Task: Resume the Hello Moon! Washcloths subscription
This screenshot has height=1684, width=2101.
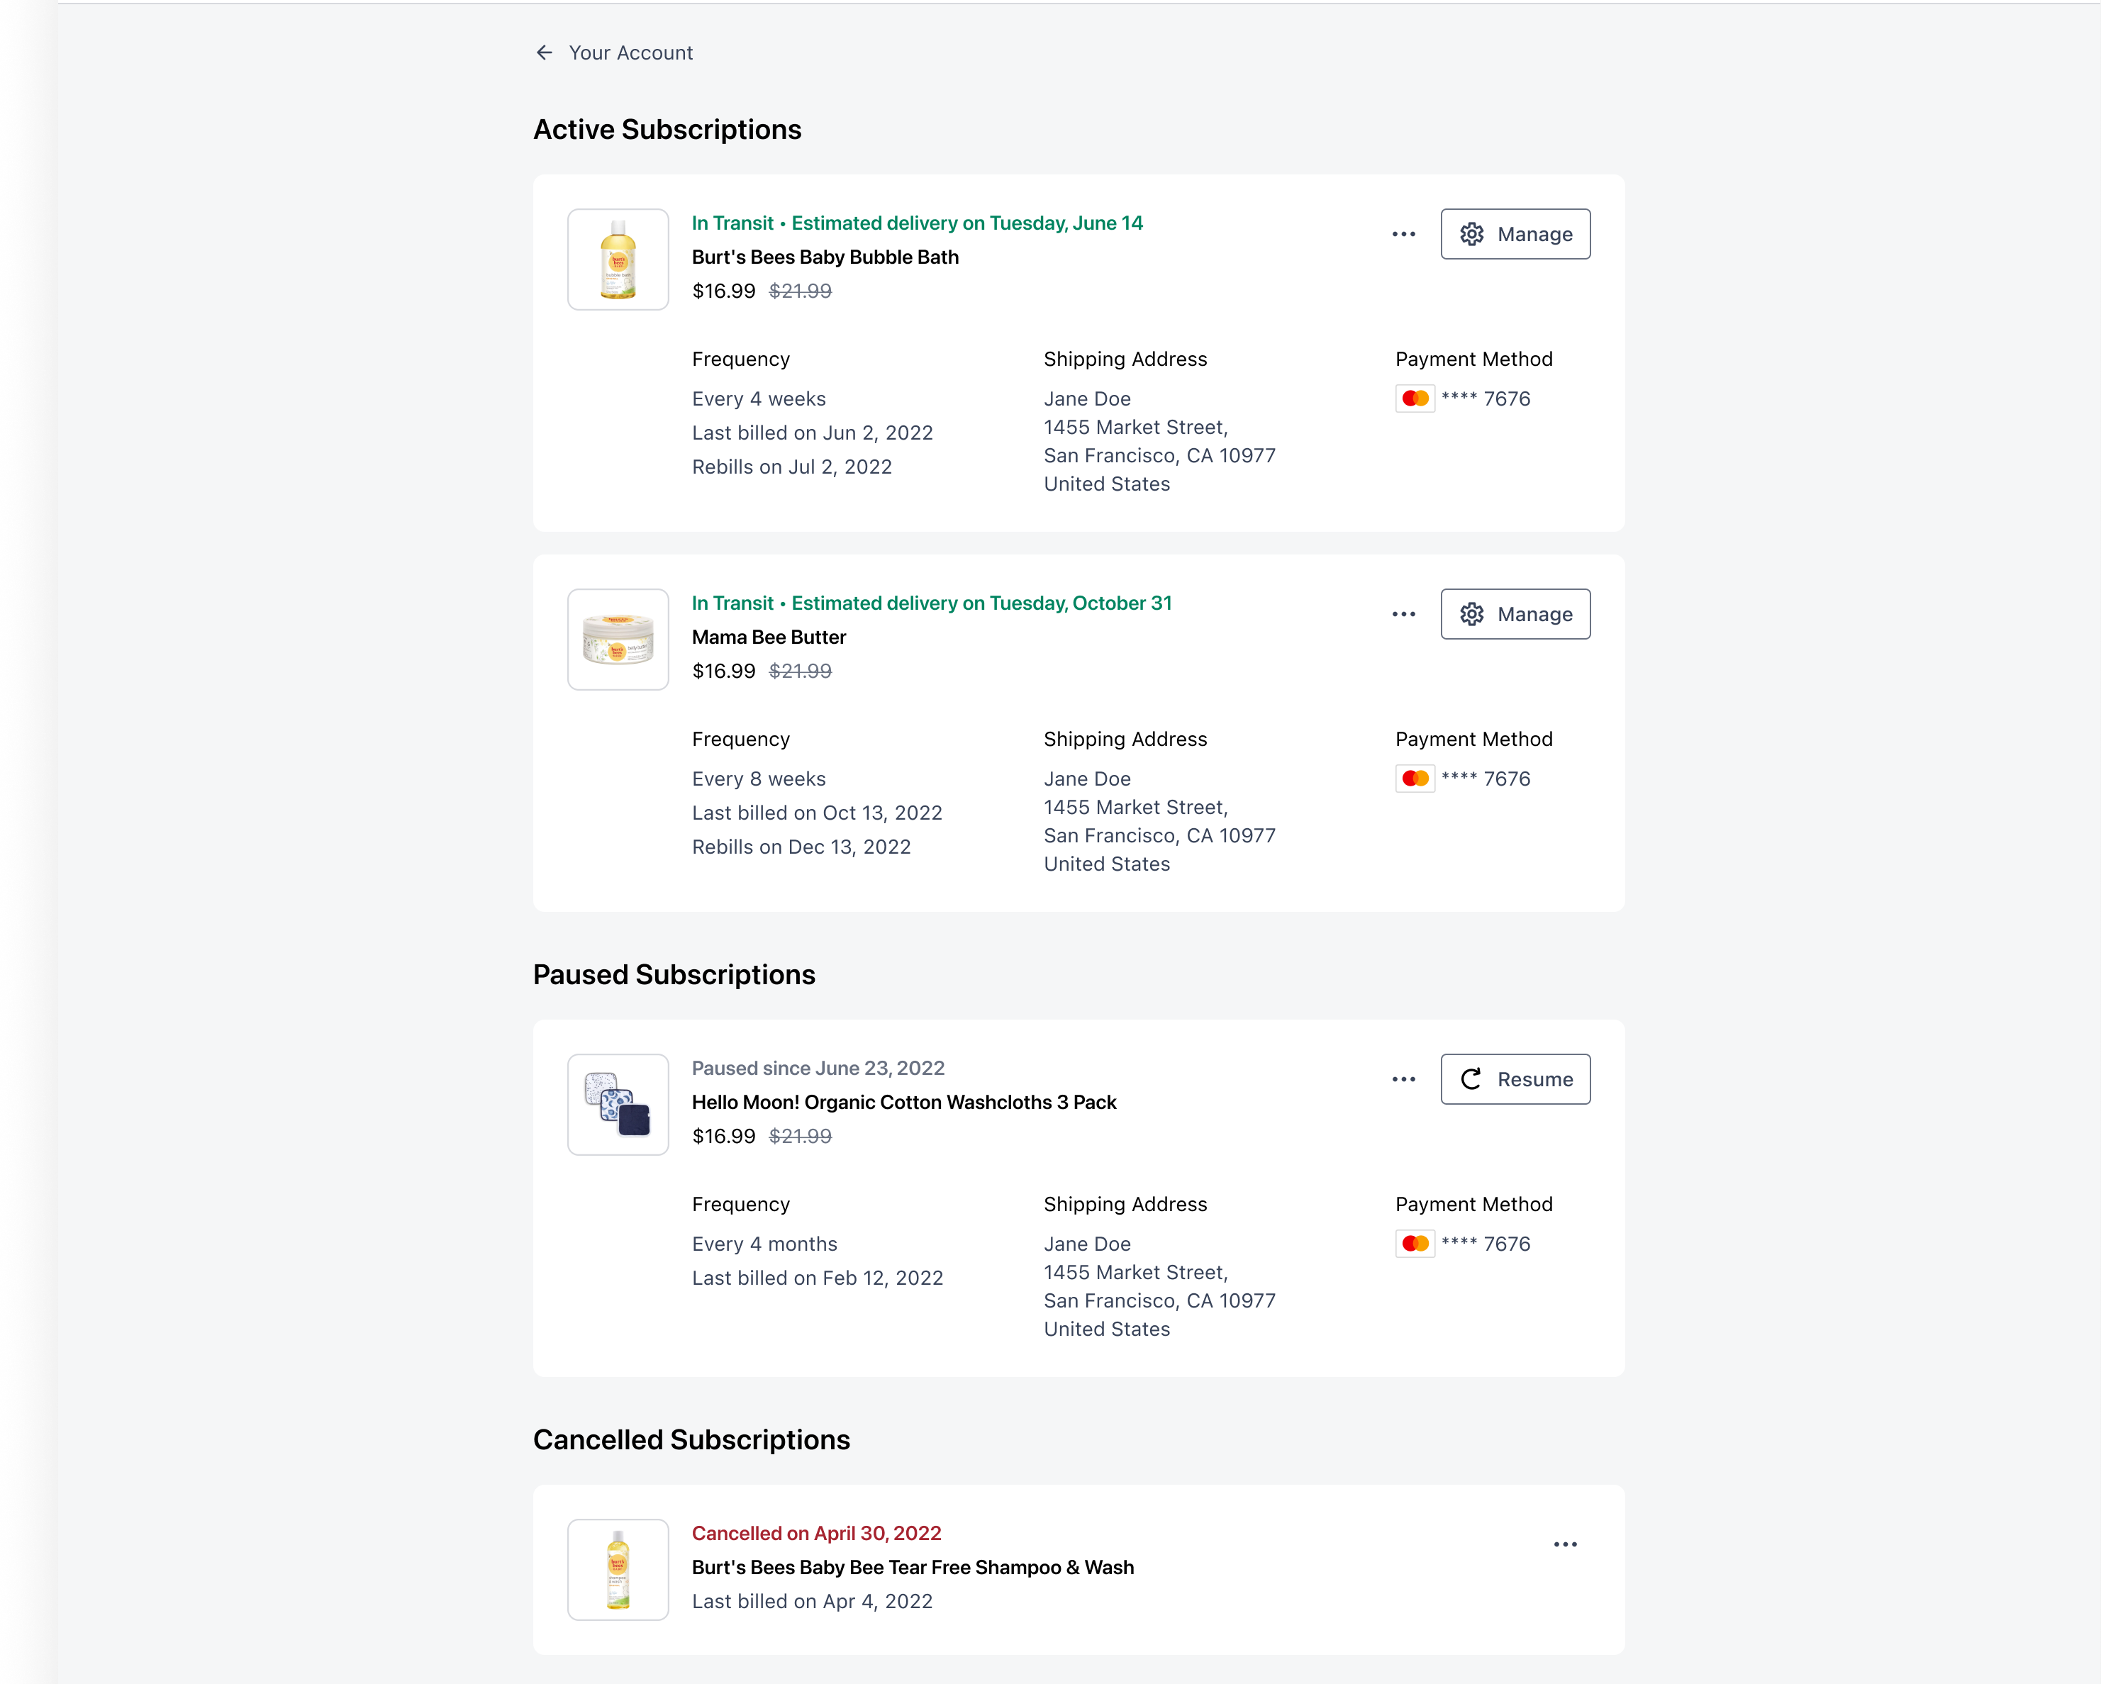Action: point(1515,1078)
